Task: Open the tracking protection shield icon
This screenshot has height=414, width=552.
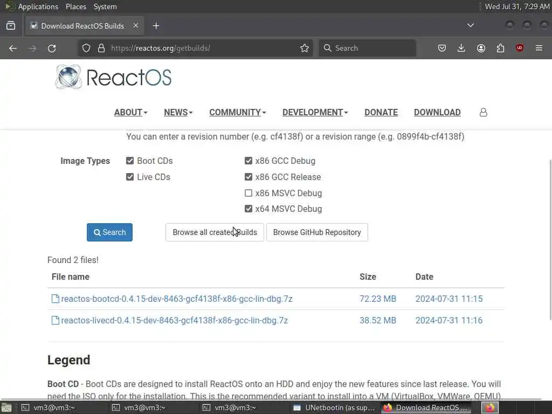Action: tap(86, 48)
